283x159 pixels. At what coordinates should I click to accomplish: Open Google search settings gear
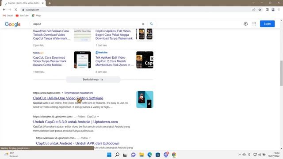click(x=246, y=24)
